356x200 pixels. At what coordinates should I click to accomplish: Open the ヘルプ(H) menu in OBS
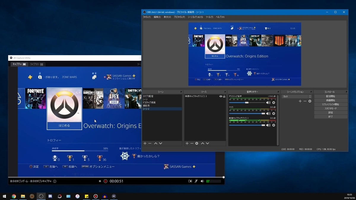point(220,17)
